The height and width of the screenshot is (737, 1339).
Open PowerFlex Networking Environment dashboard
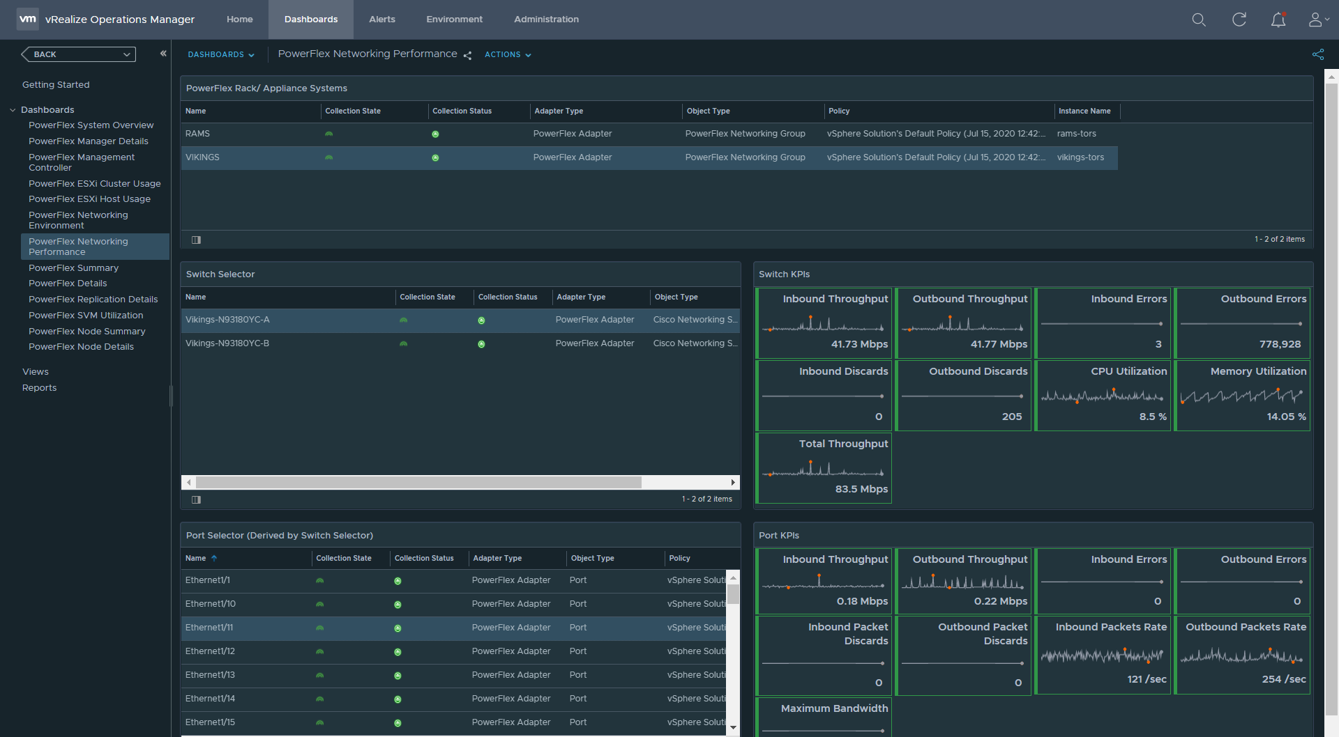pyautogui.click(x=78, y=220)
